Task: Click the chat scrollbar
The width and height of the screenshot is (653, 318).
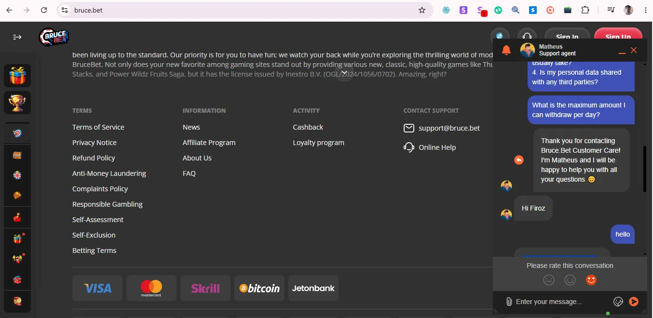Action: (x=645, y=169)
